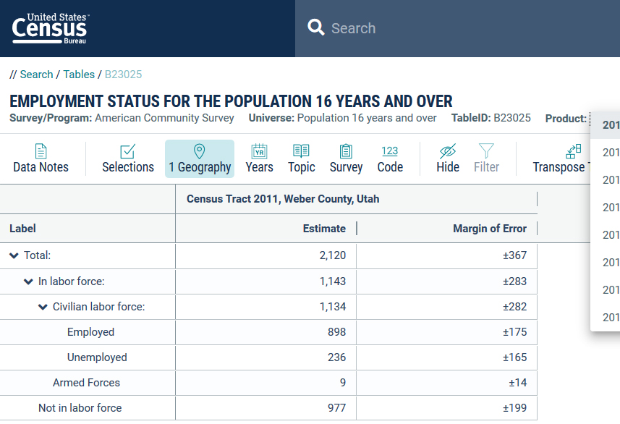
Task: Open the Code filter
Action: tap(390, 158)
